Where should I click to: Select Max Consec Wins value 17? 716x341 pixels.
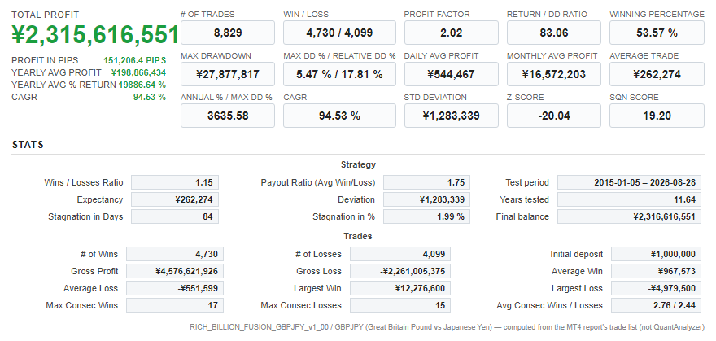click(175, 305)
